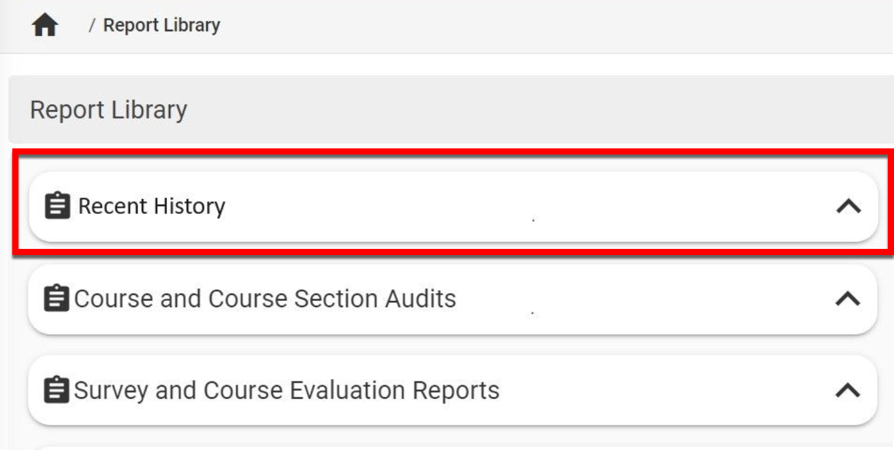Screen dimensions: 894x450
Task: Open the partially visible card below Survey reports
Action: coord(430,447)
